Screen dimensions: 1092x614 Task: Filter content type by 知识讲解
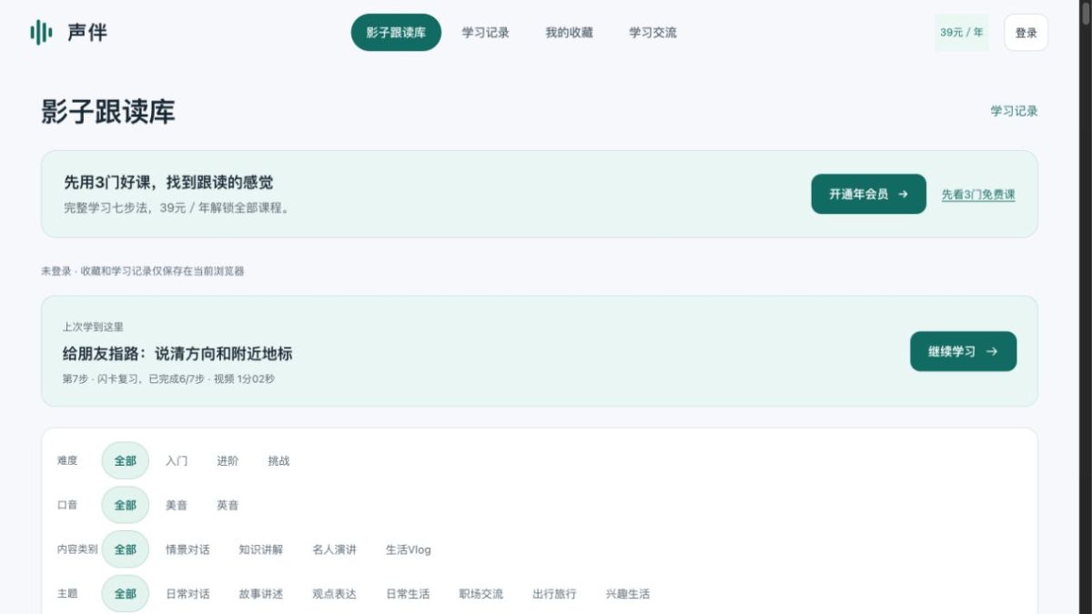click(x=261, y=549)
